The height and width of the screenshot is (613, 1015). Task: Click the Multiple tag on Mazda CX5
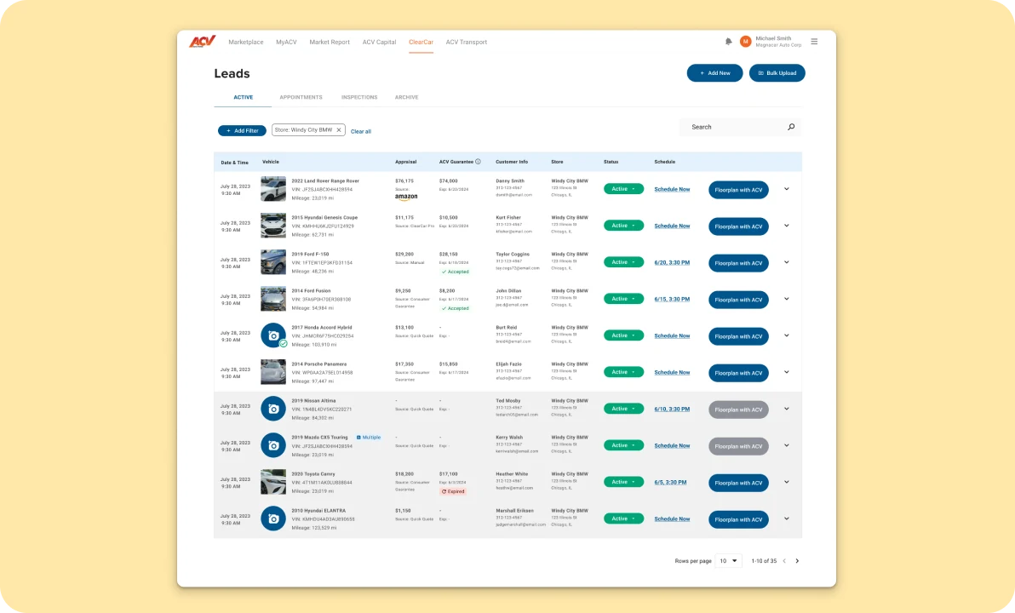pos(369,438)
